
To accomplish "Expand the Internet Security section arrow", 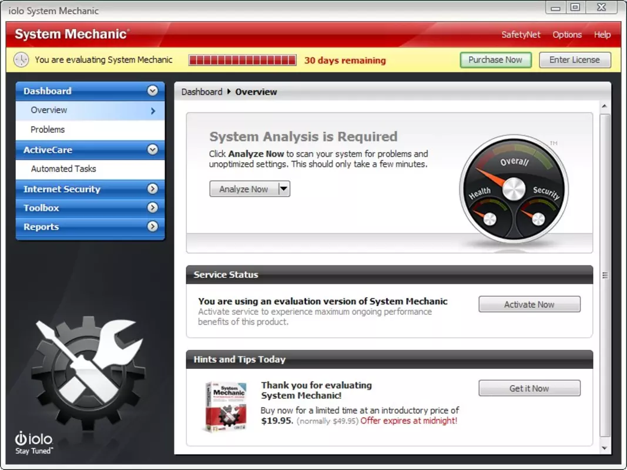I will click(x=152, y=189).
